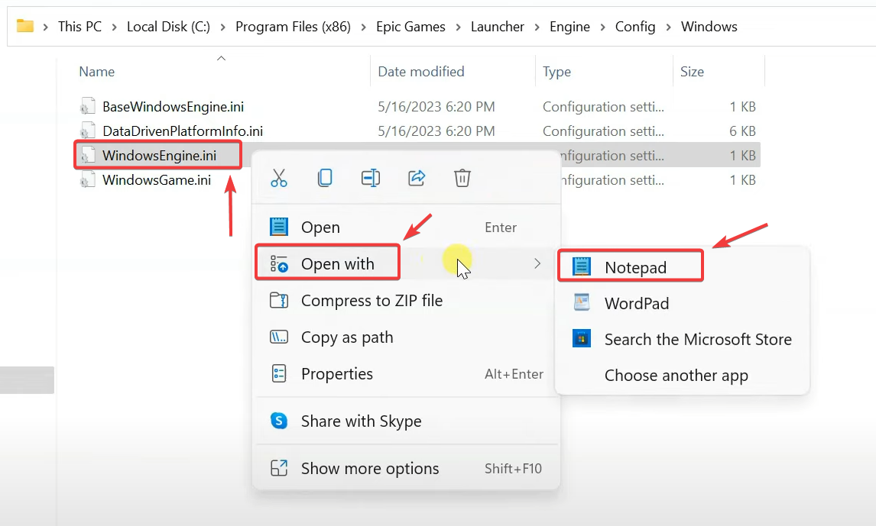
Task: Click the Microsoft Store icon
Action: tap(582, 339)
